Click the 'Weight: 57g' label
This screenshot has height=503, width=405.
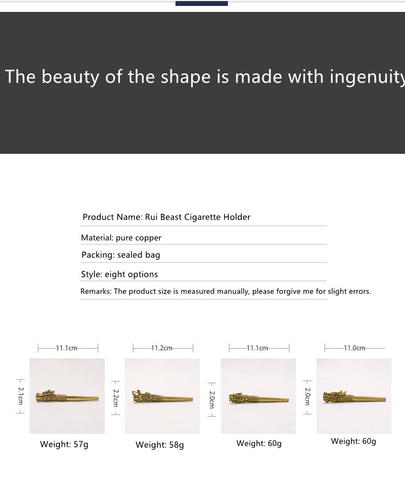64,445
